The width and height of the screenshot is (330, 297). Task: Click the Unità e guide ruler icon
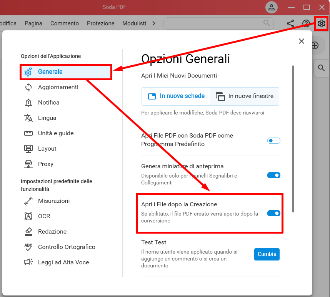(x=28, y=133)
